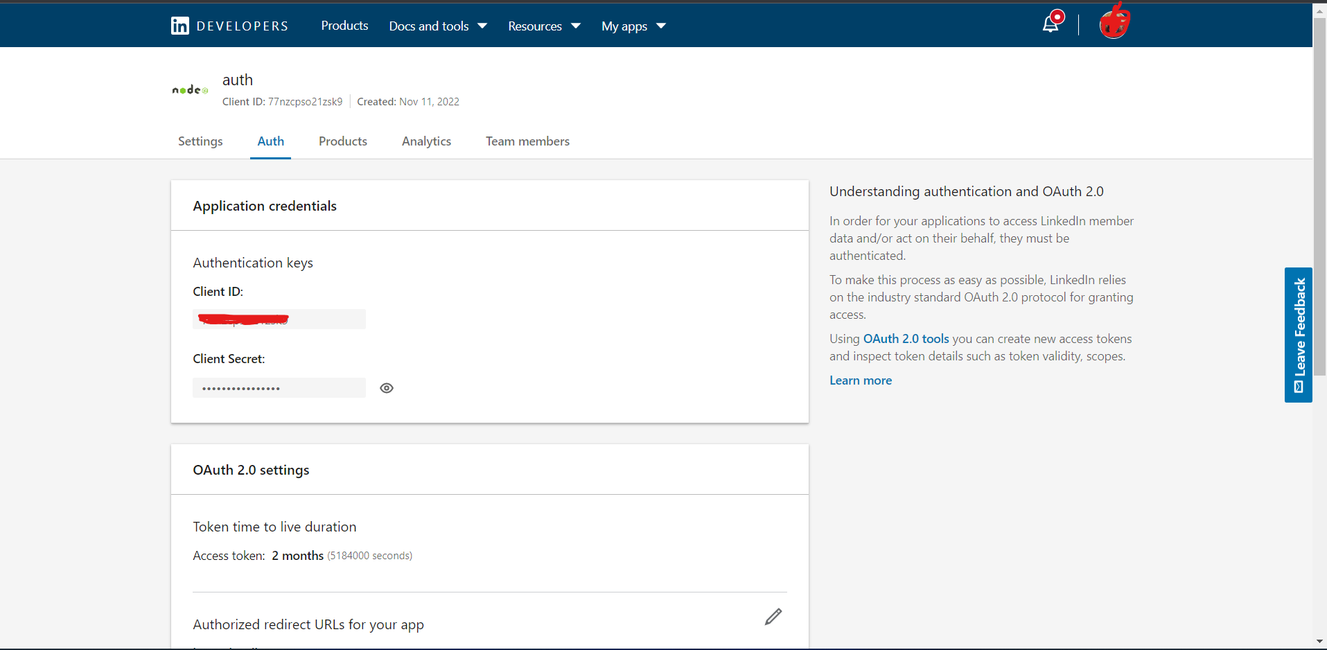
Task: Open the My apps dropdown
Action: (x=633, y=26)
